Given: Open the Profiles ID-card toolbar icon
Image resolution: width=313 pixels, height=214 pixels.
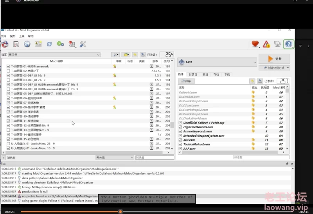Looking at the screenshot, I should click(38, 44).
